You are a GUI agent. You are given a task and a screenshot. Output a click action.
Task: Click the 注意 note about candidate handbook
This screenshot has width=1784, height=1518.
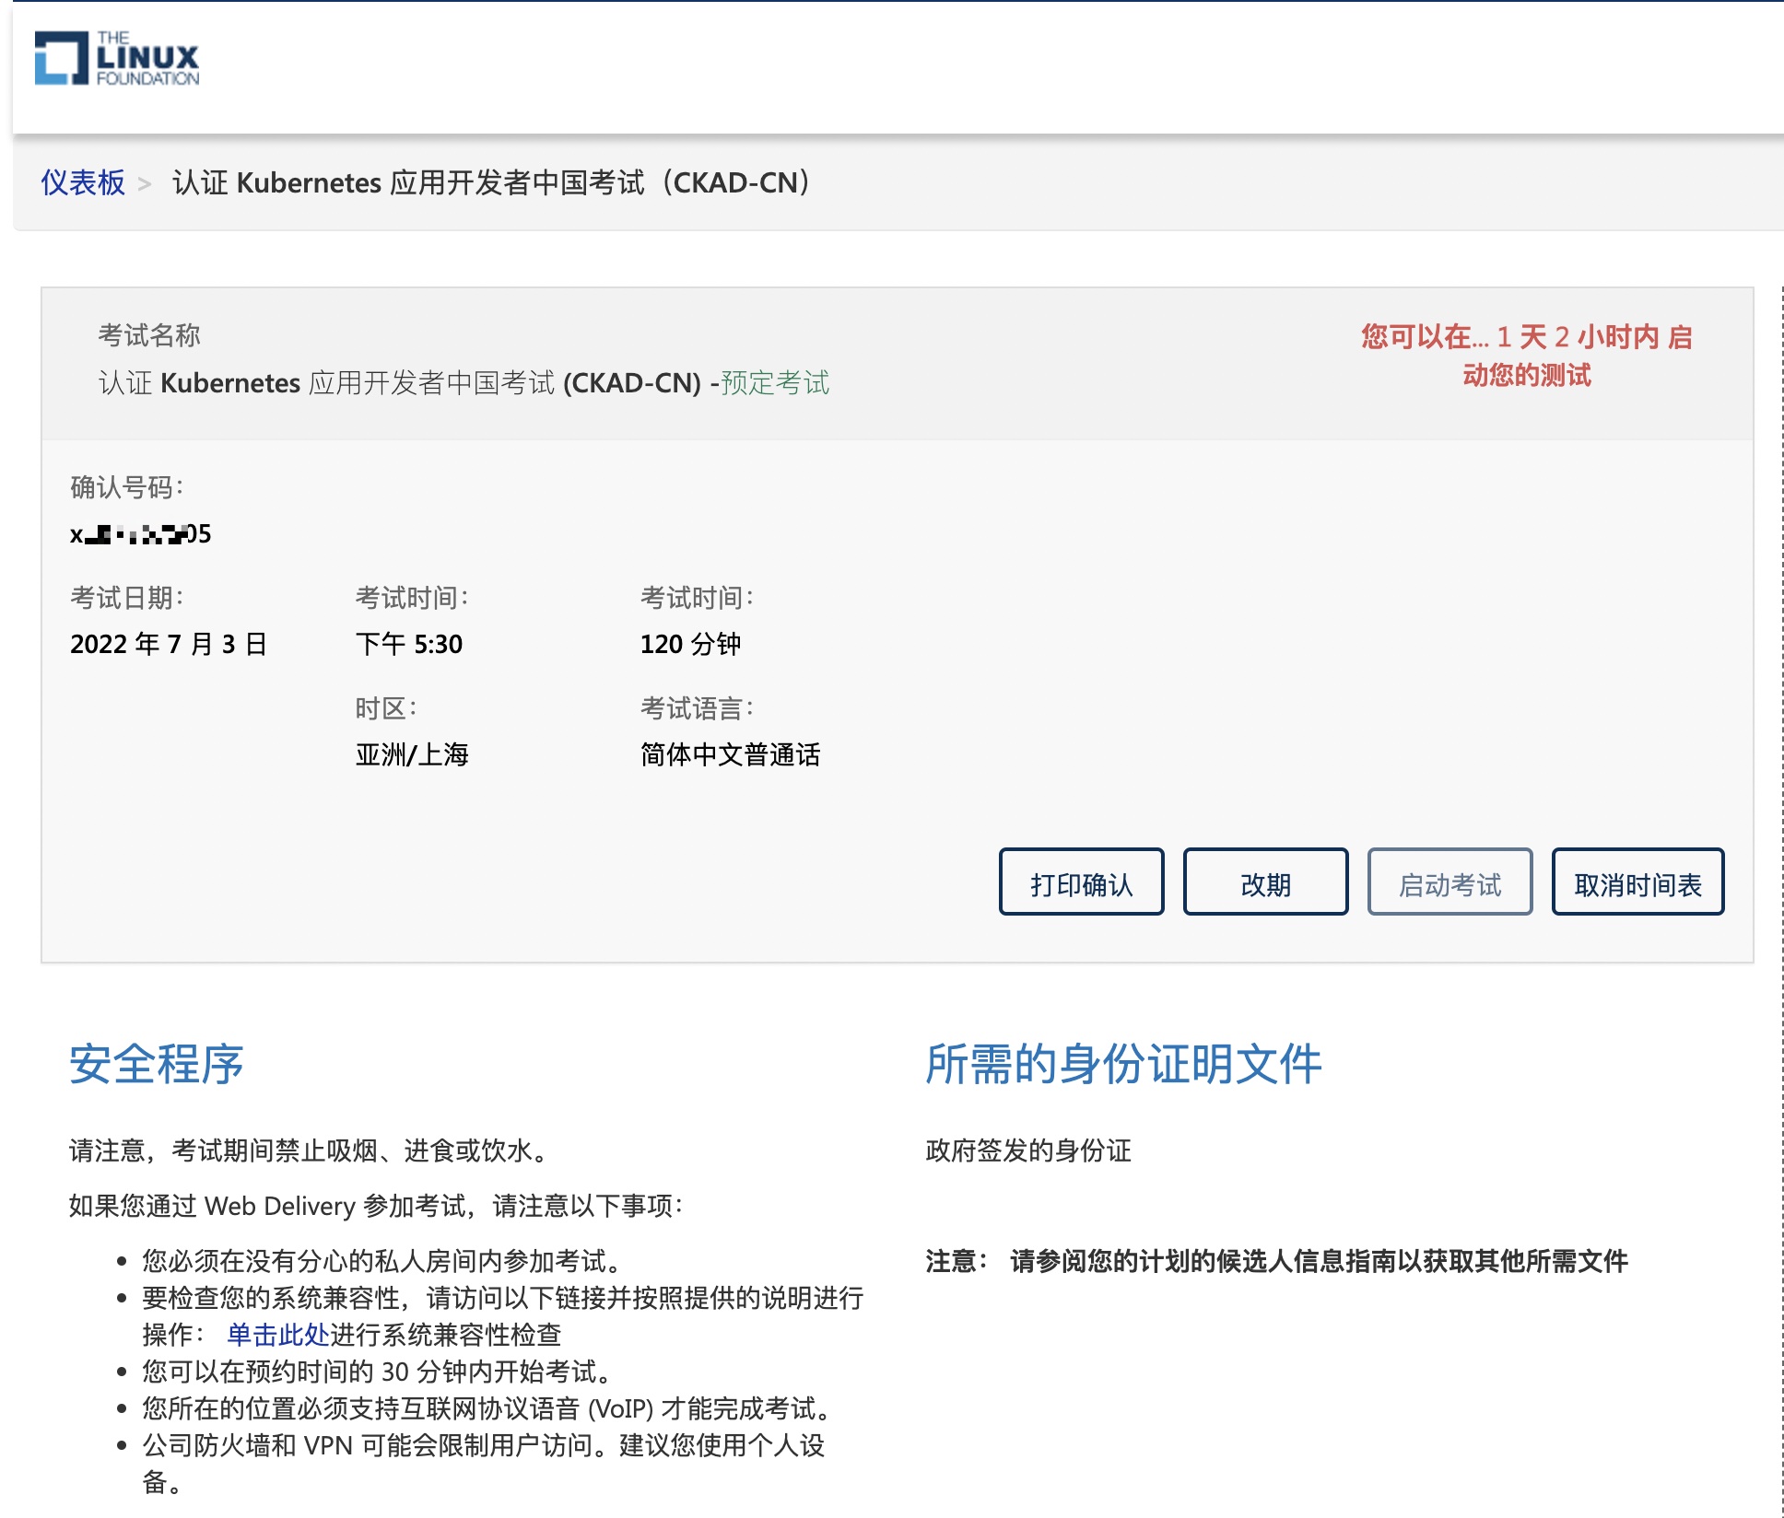pos(1276,1261)
